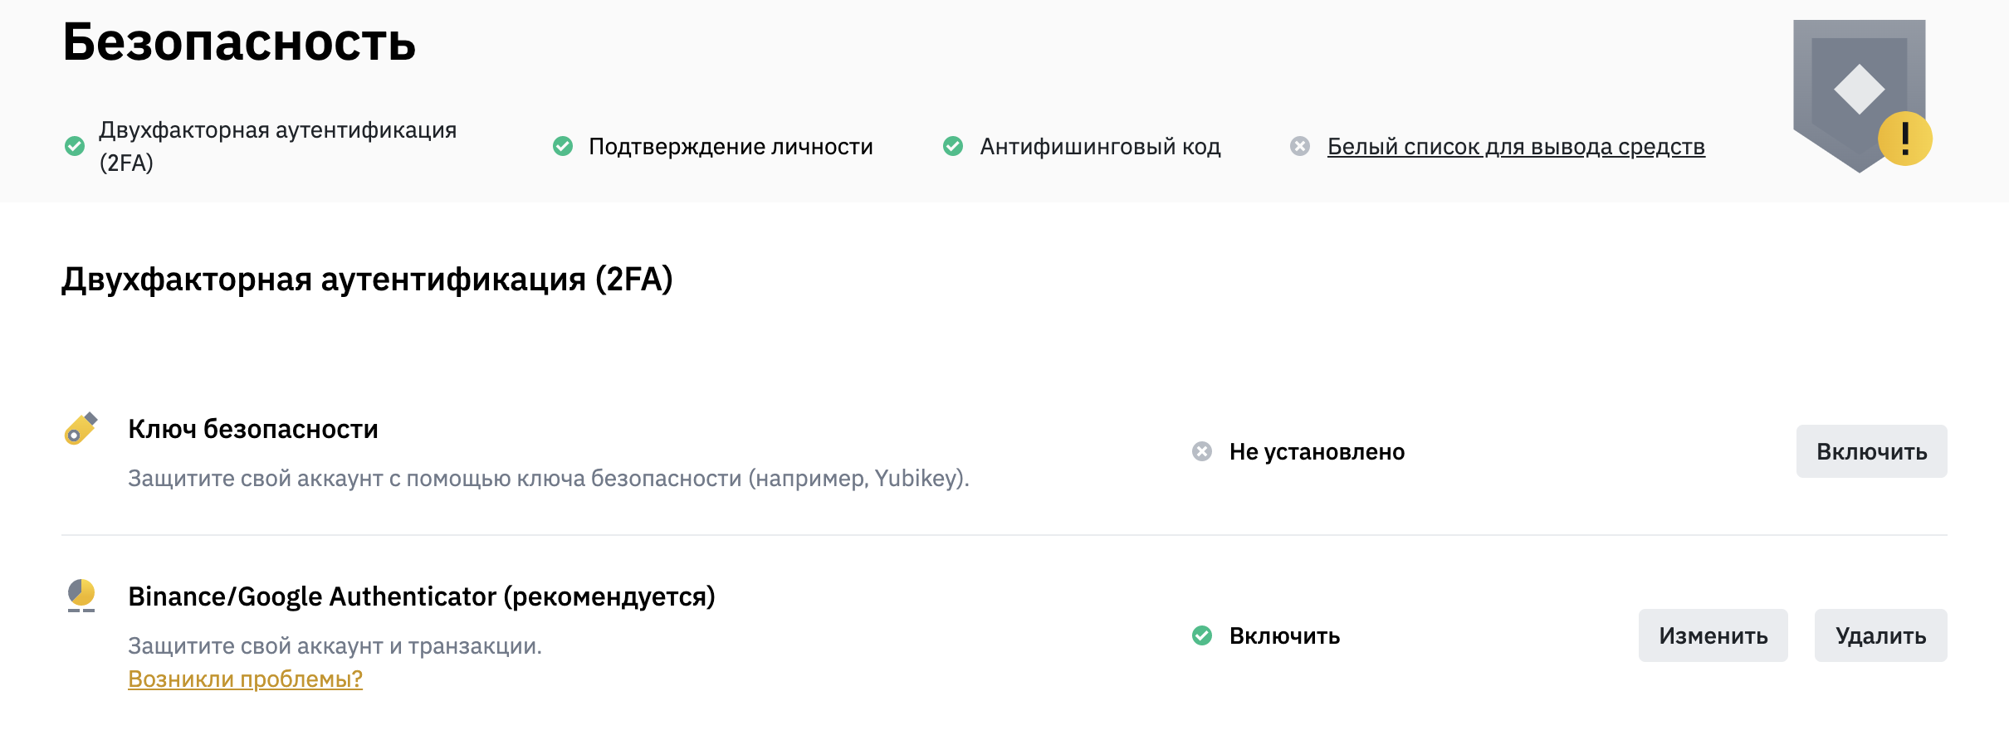This screenshot has height=735, width=2009.
Task: Click the Binance/Google Authenticator icon
Action: [81, 595]
